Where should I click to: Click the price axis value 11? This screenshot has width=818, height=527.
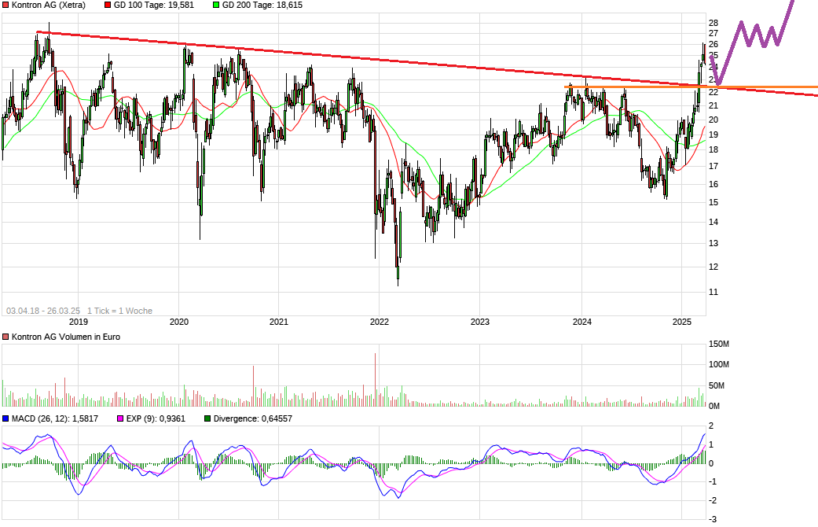pos(713,292)
